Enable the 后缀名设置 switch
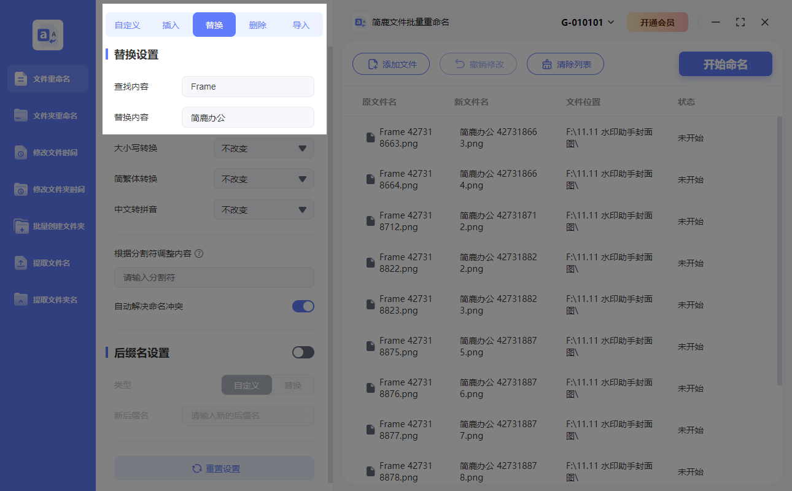 pyautogui.click(x=303, y=352)
